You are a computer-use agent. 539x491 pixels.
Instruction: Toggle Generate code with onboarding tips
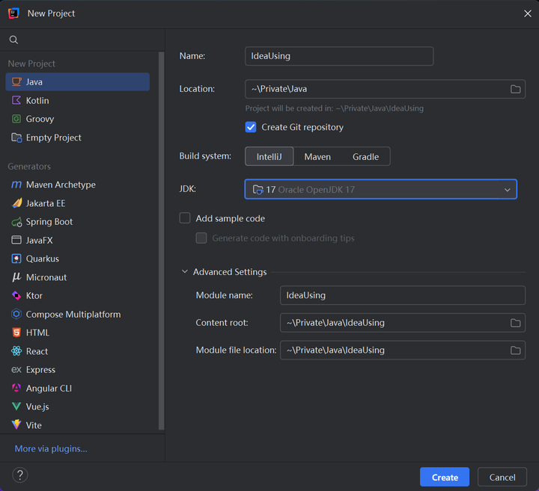201,238
